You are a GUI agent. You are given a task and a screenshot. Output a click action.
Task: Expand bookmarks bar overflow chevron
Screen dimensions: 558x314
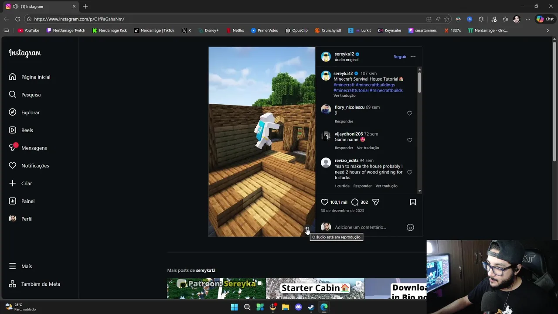click(x=548, y=31)
